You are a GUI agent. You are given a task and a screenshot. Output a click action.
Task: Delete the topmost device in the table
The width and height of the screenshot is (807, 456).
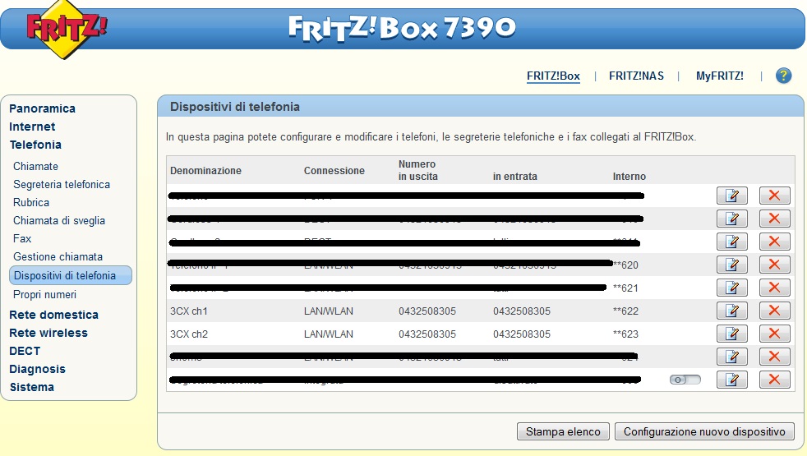click(x=774, y=196)
